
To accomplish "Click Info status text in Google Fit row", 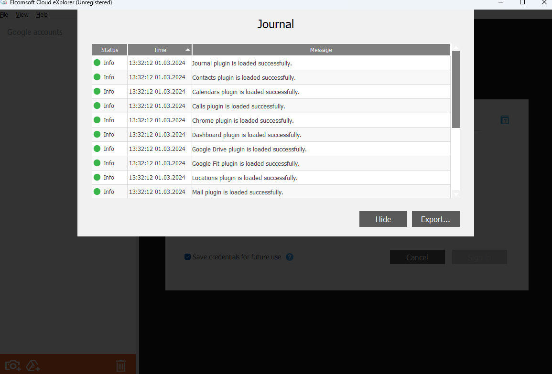I will coord(109,163).
